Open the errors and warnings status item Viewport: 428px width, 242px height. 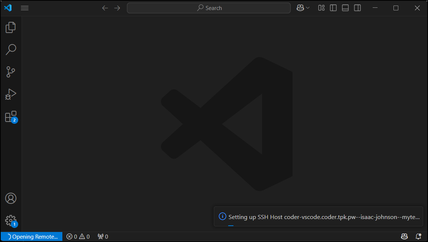pos(78,236)
